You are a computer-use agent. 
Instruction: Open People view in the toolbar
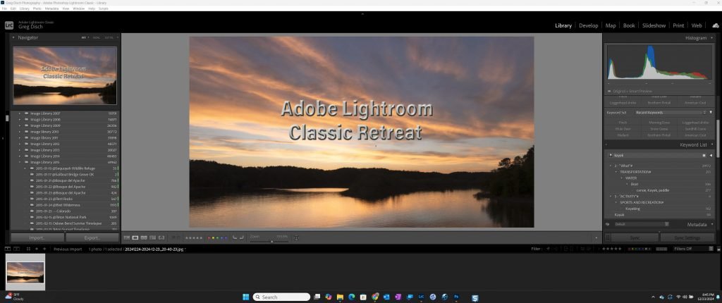[x=161, y=237]
